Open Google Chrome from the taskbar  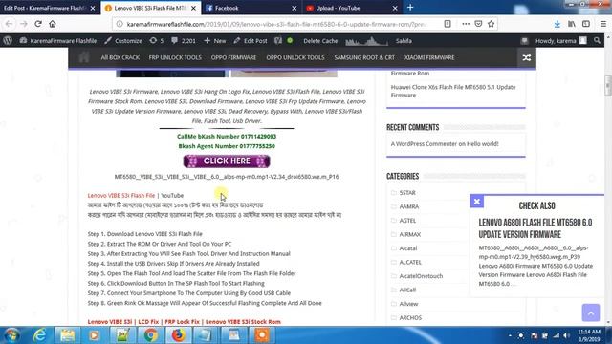tap(150, 335)
